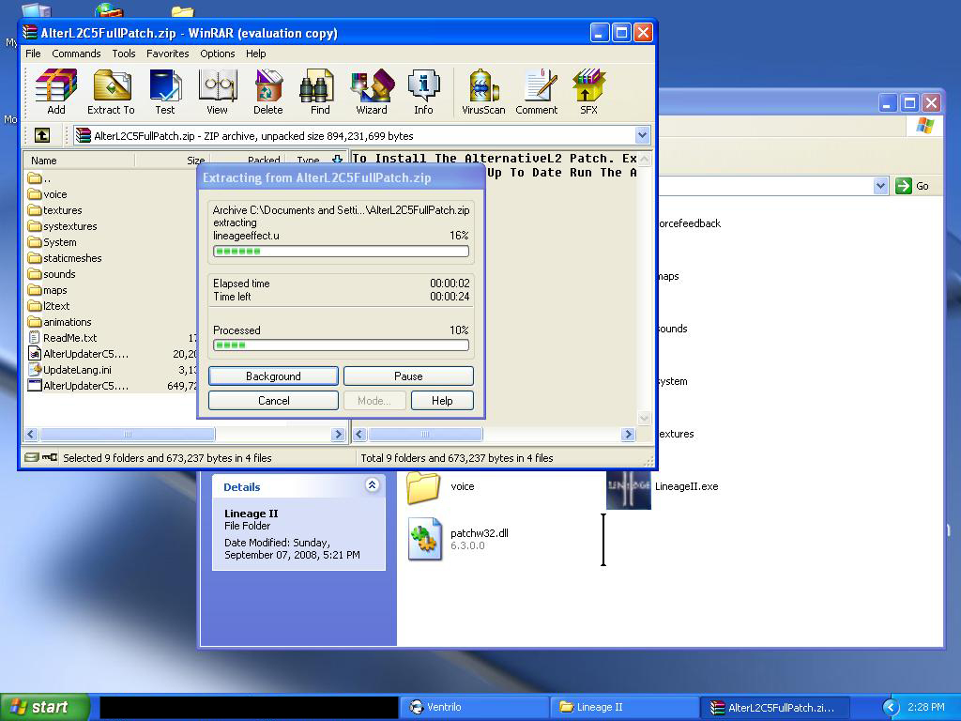Select the parent '..' folder entry
Image resolution: width=961 pixels, height=721 pixels.
39,178
